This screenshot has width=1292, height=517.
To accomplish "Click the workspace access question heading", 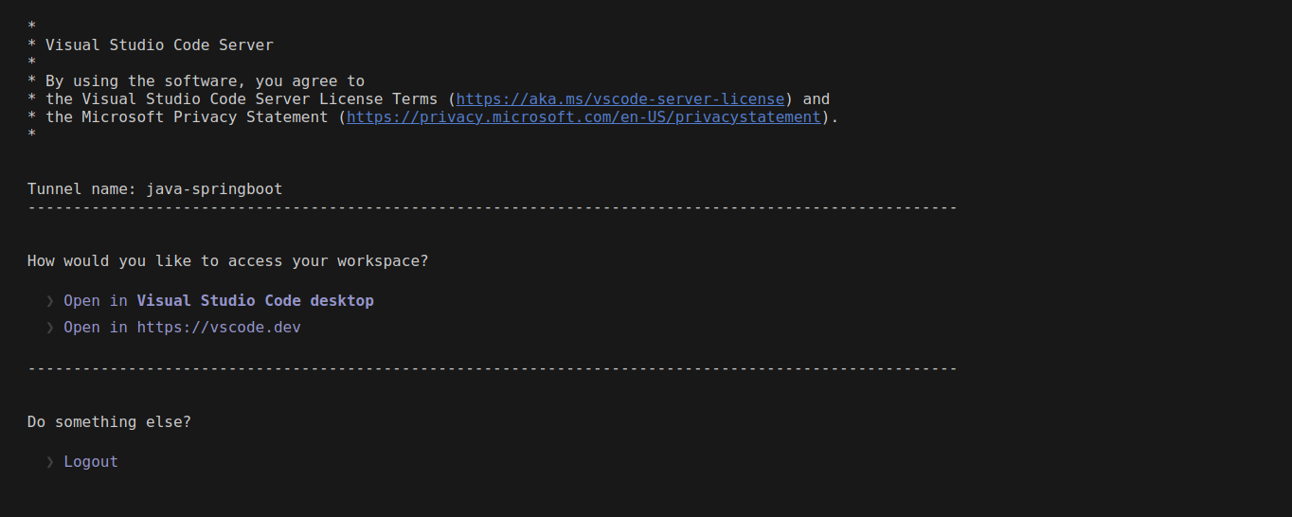I will [x=227, y=261].
